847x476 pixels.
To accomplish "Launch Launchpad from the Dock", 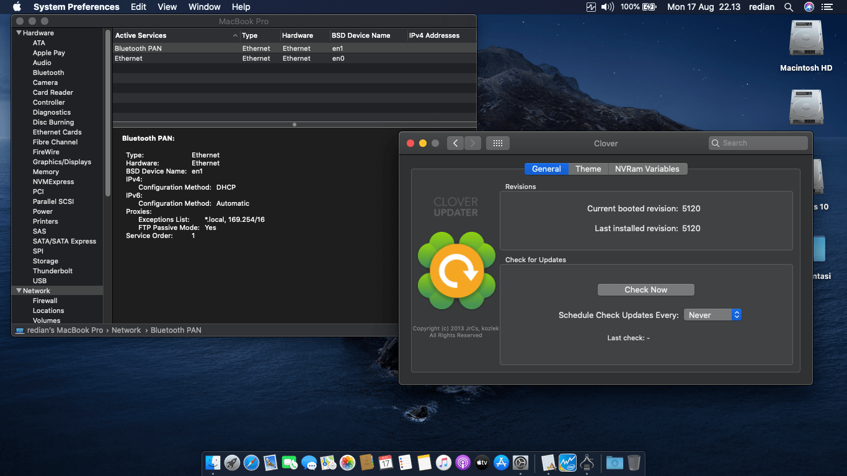I will (232, 462).
